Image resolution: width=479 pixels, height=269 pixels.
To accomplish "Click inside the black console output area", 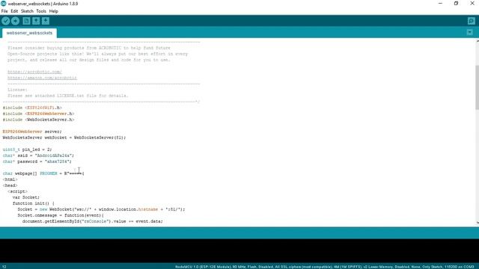I will tap(239, 251).
